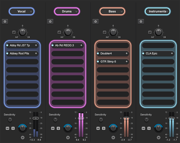Viewport: 180px width, 143px height.
Task: Click plus icon on CLA Epic
Action: pyautogui.click(x=172, y=53)
